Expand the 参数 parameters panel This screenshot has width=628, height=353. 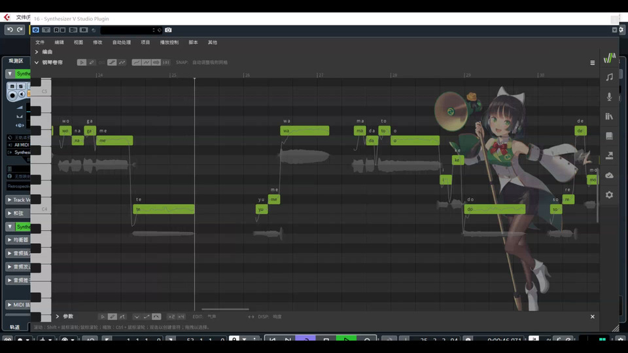pos(58,316)
